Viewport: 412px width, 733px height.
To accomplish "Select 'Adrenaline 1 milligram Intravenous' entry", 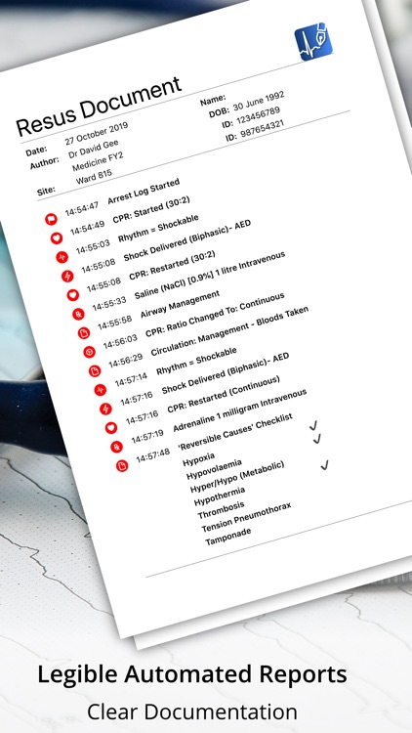I will 240,410.
